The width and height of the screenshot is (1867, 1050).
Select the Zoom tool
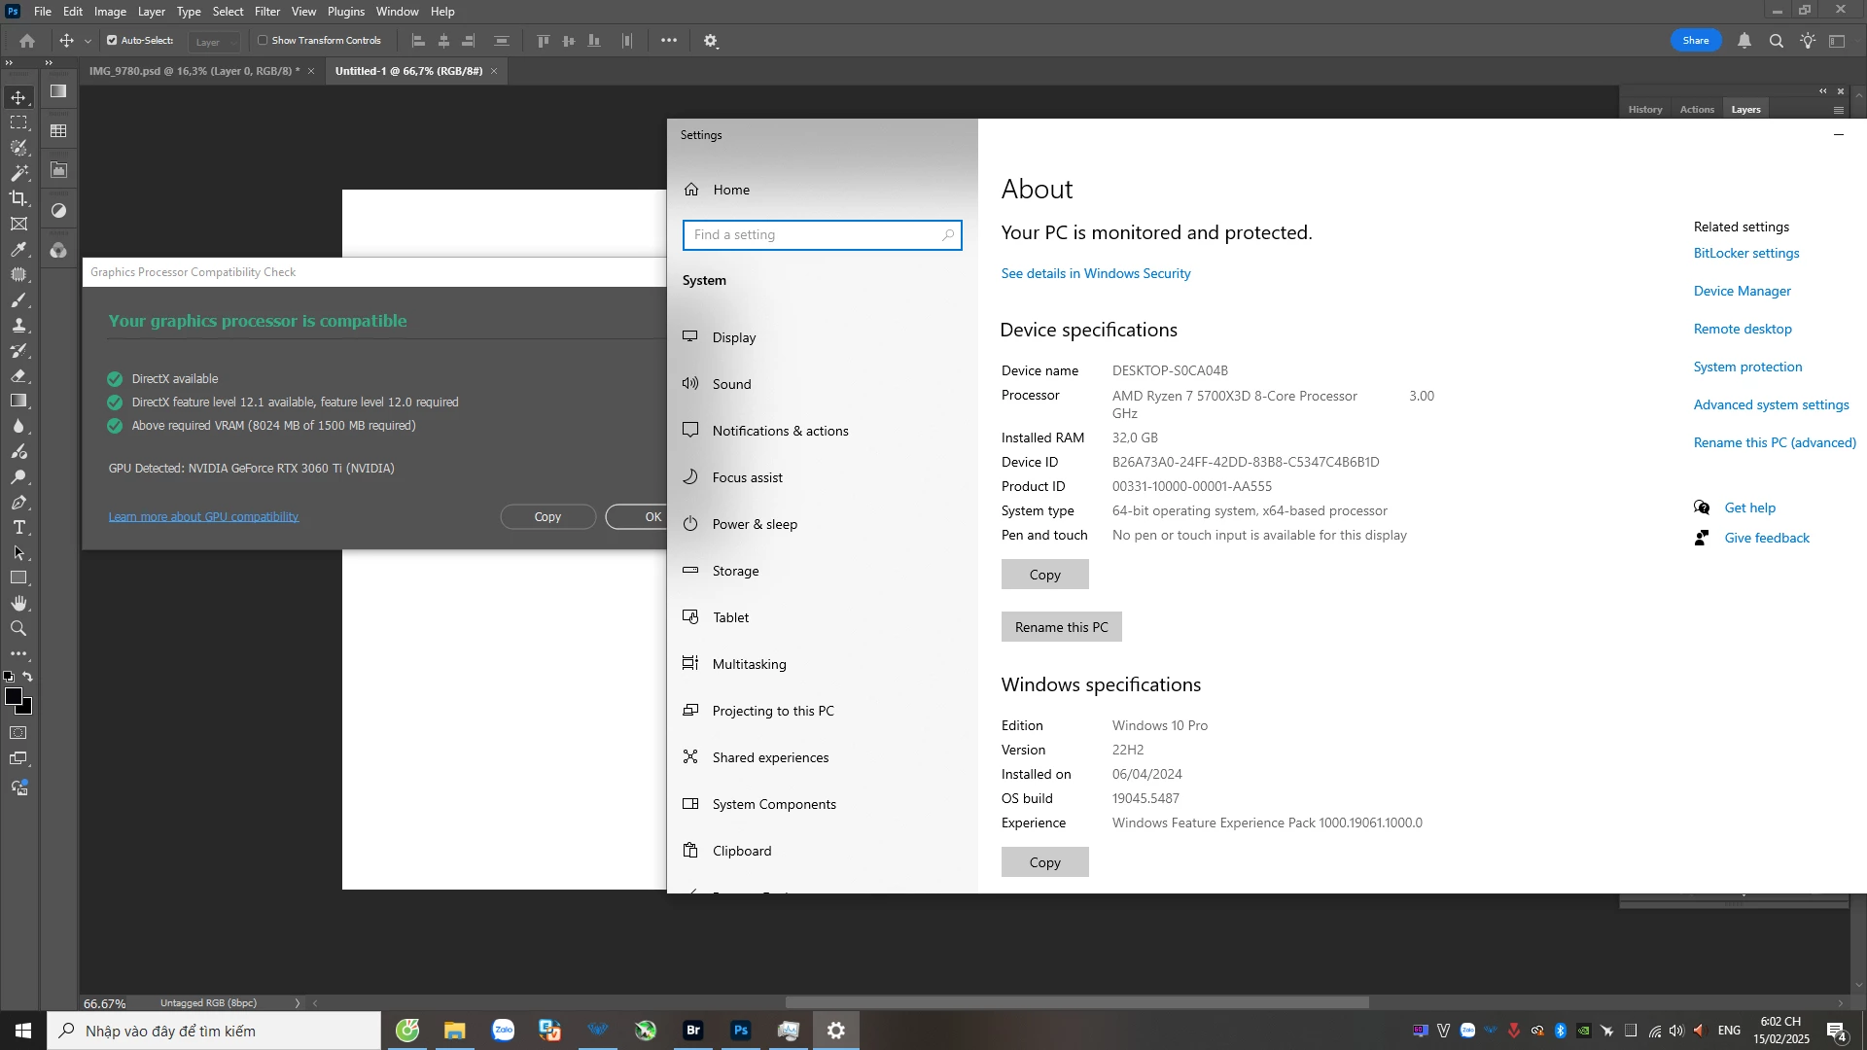18,628
